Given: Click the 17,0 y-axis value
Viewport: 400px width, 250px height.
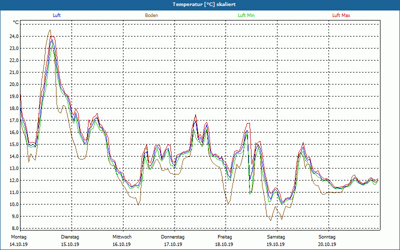Looking at the screenshot, I should [x=14, y=120].
